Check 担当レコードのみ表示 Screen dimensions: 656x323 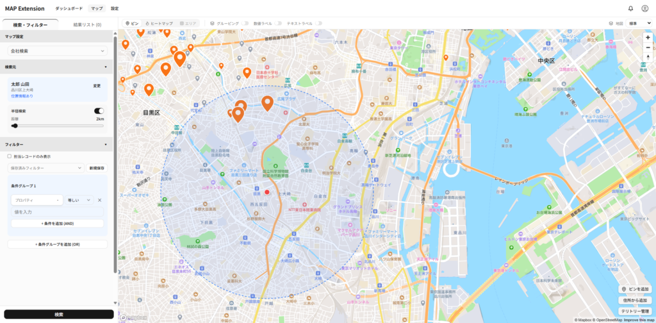[9, 156]
